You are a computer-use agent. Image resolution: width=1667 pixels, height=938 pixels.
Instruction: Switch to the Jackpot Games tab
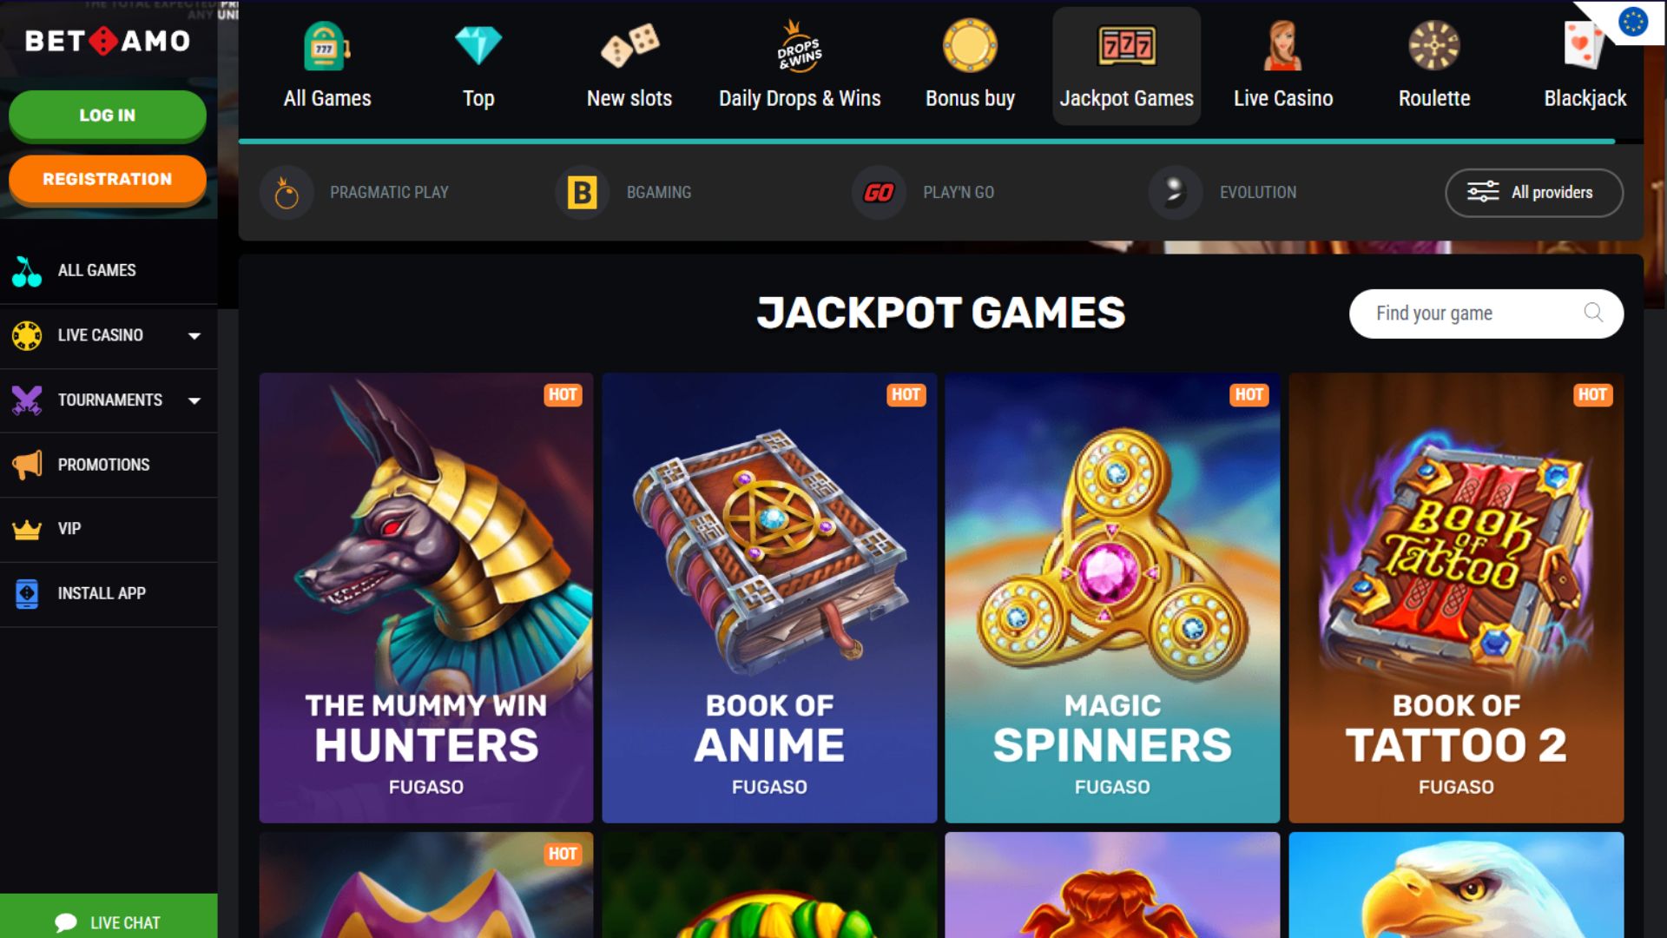(1126, 66)
